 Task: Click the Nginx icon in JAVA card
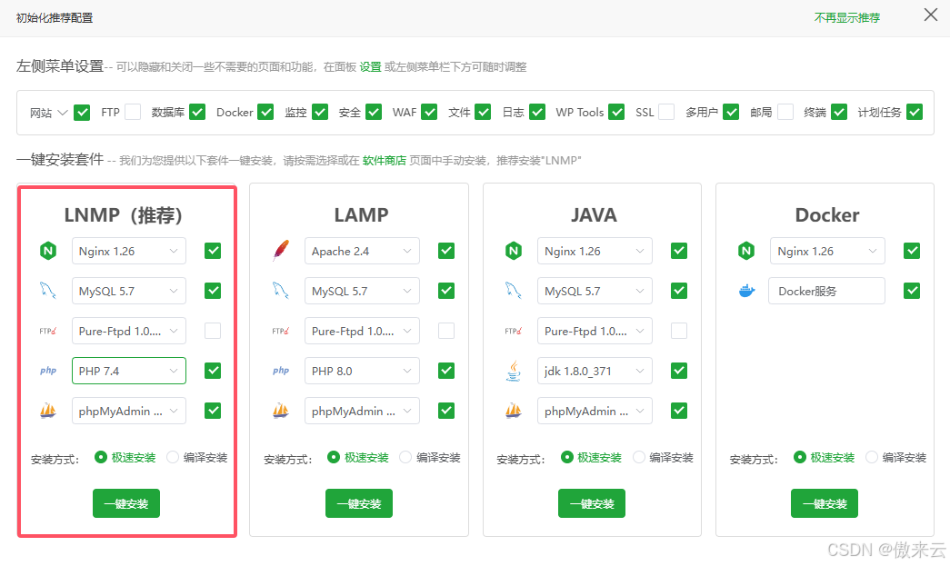pyautogui.click(x=513, y=251)
